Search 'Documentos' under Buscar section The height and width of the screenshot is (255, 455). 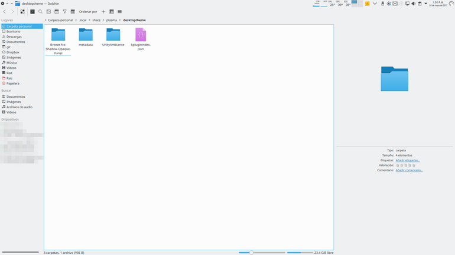coord(22,97)
